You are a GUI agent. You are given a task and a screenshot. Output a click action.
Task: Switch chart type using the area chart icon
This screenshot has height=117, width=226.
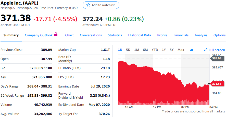[192, 50]
